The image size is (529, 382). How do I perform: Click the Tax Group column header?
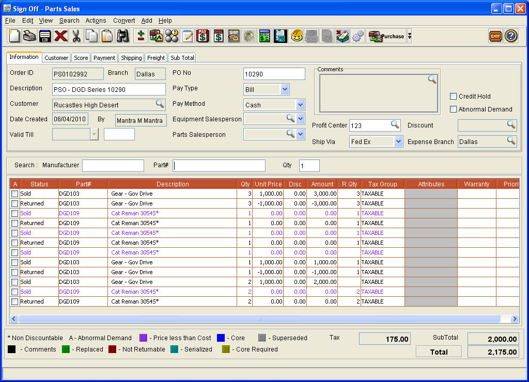383,184
